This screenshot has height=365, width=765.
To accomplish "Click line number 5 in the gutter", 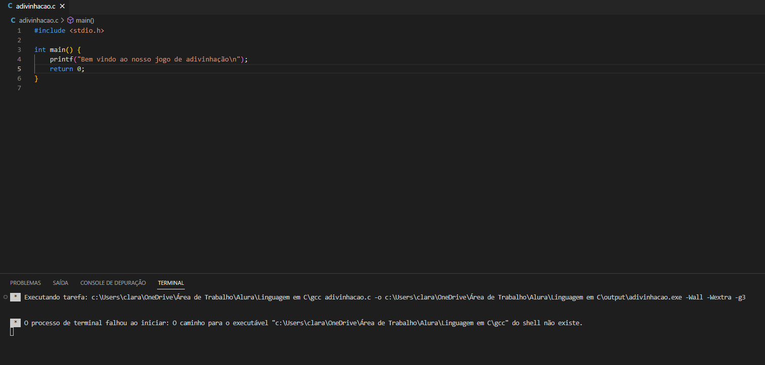I will coord(19,69).
